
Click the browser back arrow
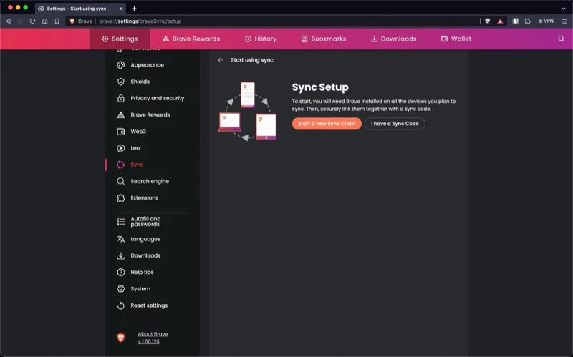[x=9, y=21]
